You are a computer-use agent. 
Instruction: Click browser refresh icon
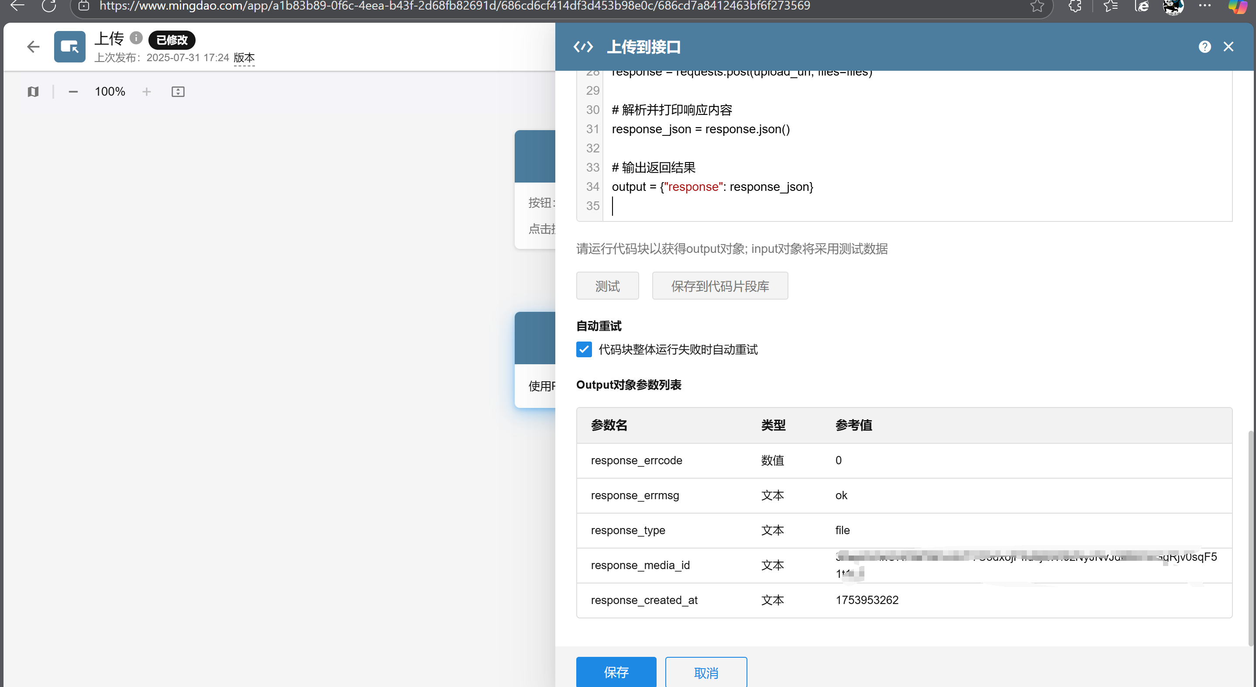(49, 6)
